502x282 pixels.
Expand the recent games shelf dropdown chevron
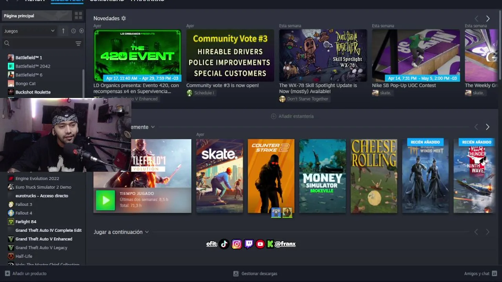pos(153,127)
